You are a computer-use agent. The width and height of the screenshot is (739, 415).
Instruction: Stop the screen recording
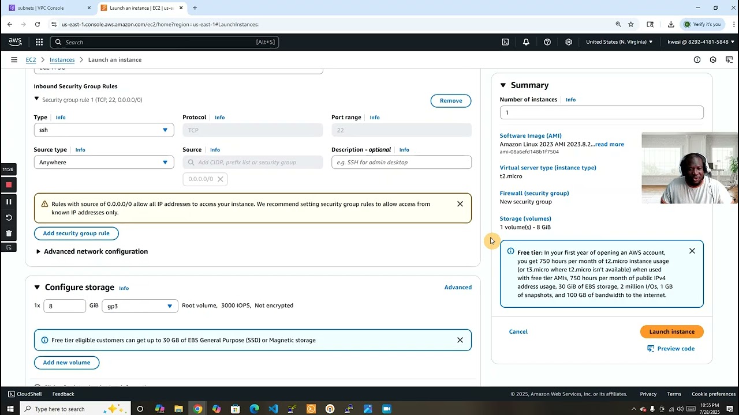[x=9, y=185]
